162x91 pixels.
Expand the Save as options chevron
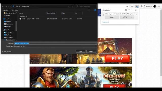pyautogui.click(x=132, y=17)
